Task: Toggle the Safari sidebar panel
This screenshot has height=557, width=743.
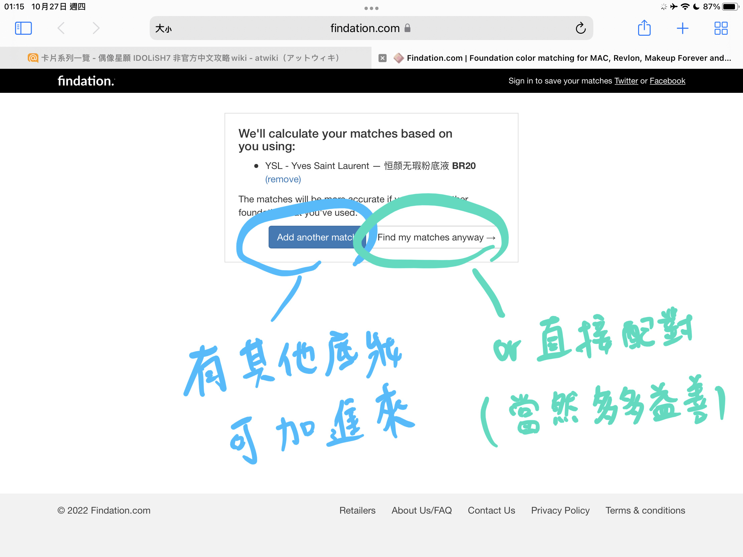Action: tap(23, 28)
